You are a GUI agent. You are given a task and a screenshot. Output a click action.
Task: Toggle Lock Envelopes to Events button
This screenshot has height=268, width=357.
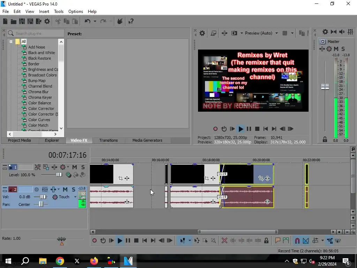330,241
